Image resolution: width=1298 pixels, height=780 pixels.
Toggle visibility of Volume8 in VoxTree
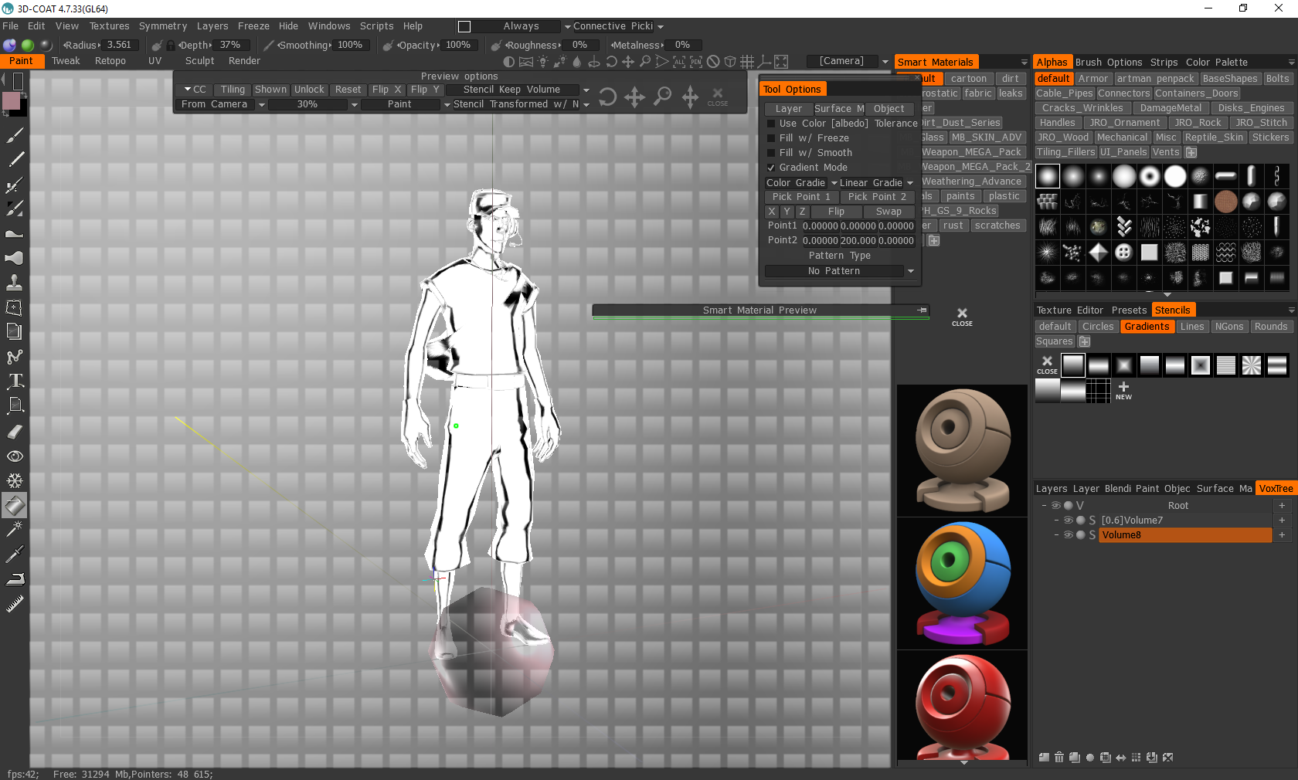click(1069, 534)
